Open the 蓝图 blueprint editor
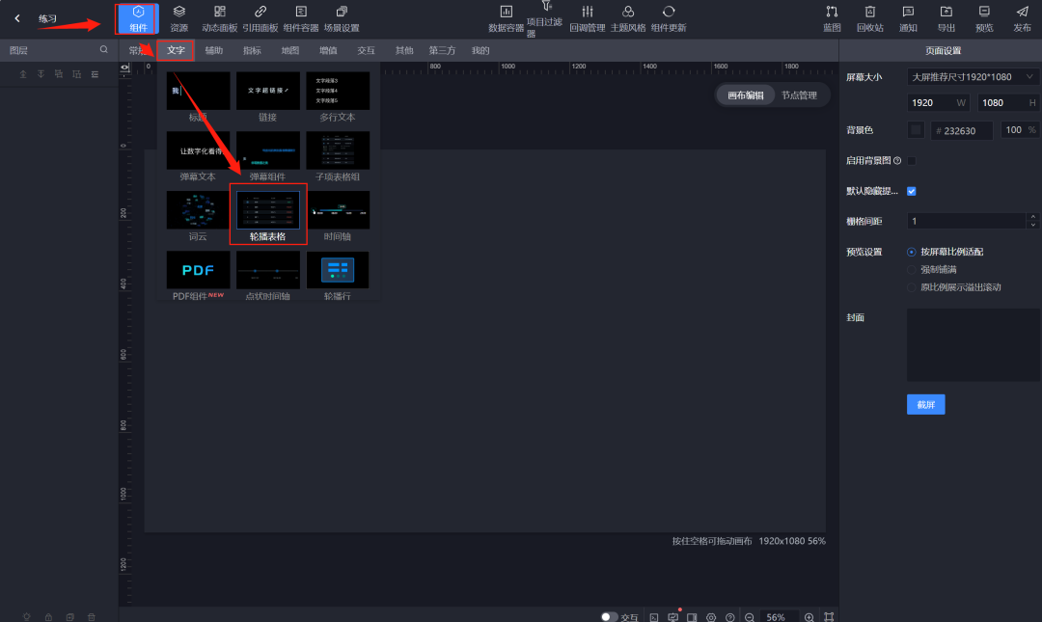The height and width of the screenshot is (622, 1042). coord(832,18)
